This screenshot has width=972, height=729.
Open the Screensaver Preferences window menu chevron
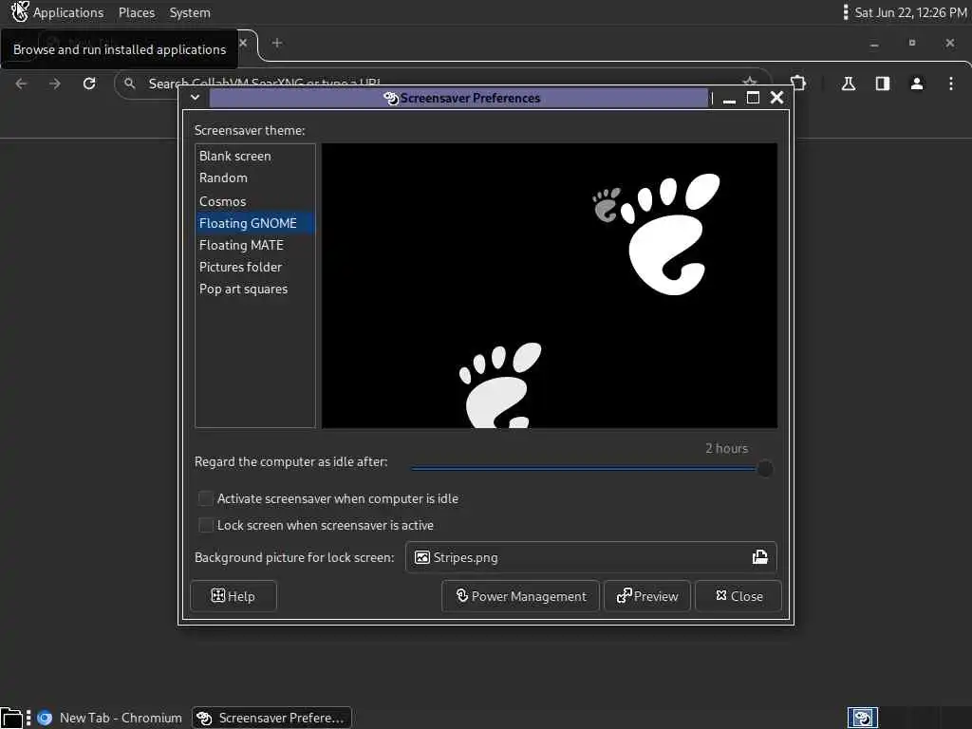[x=196, y=98]
